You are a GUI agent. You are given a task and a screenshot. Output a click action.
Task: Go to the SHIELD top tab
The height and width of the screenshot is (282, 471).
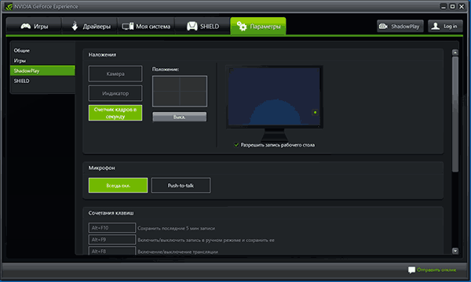(x=203, y=27)
